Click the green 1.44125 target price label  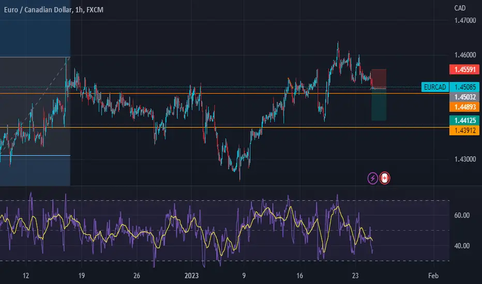click(464, 120)
